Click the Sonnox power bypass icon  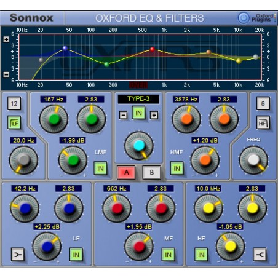pyautogui.click(x=244, y=18)
